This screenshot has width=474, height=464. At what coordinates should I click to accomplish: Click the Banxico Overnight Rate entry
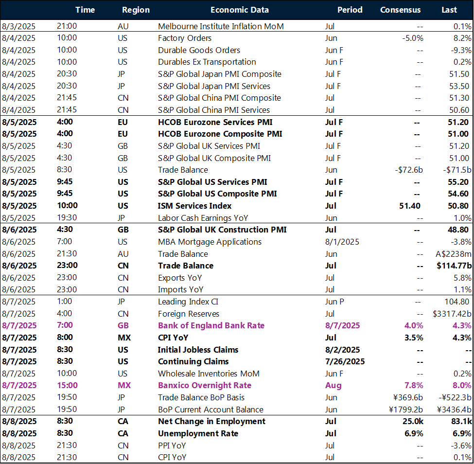(x=205, y=385)
